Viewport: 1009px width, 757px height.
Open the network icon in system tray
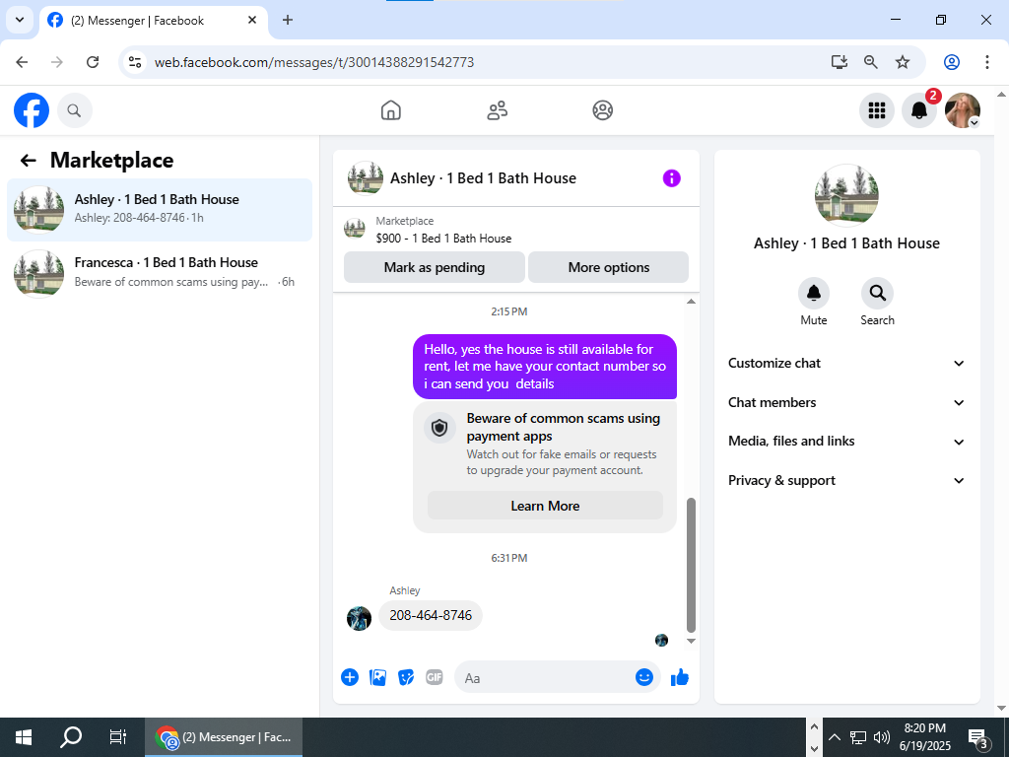click(x=858, y=737)
